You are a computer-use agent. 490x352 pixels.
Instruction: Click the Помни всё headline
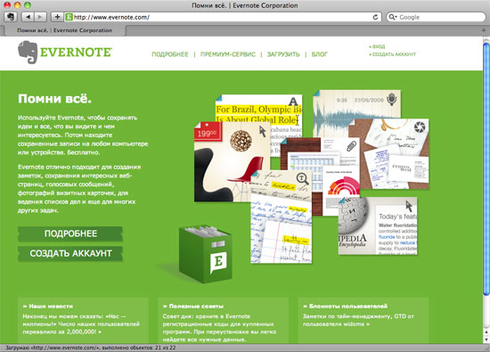click(54, 99)
